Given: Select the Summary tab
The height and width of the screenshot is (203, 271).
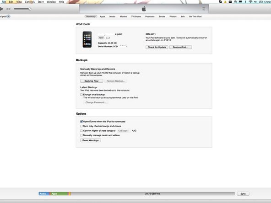Looking at the screenshot, I should point(91,16).
